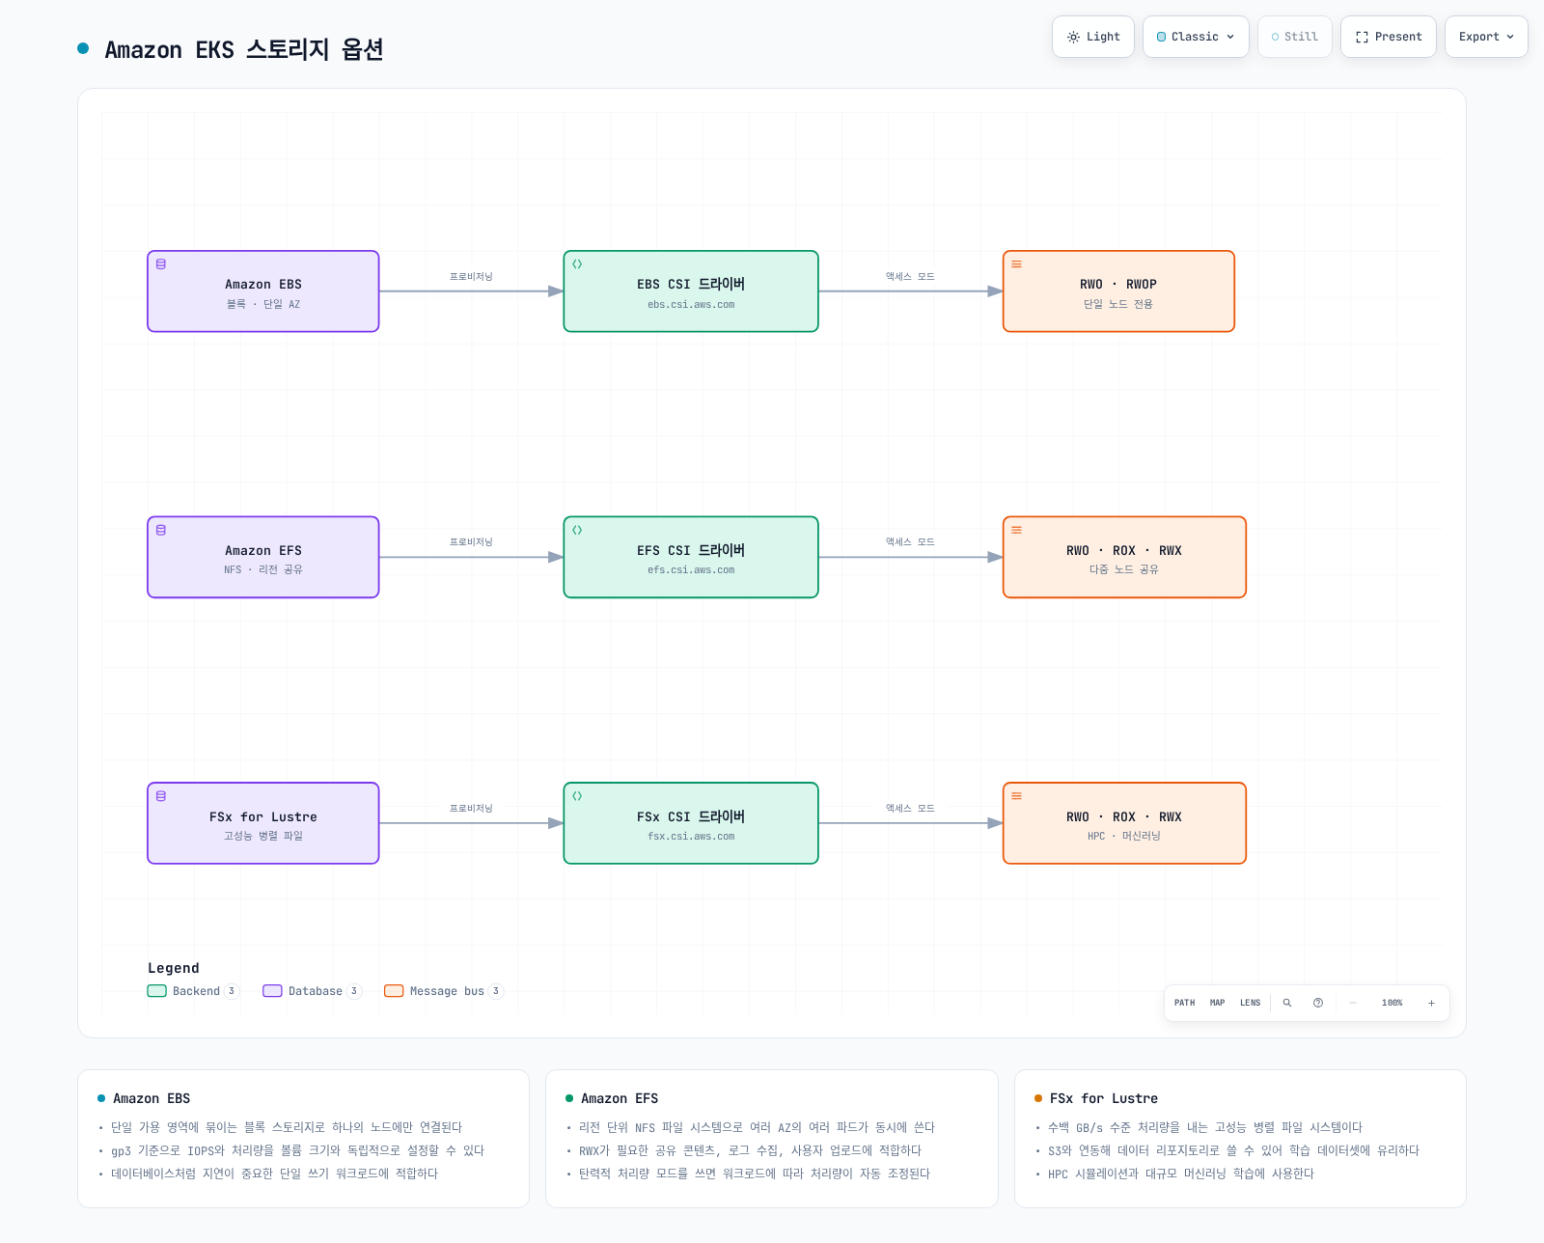1544x1243 pixels.
Task: Click bullet starting with gp3 기준으로
Action: tap(297, 1150)
